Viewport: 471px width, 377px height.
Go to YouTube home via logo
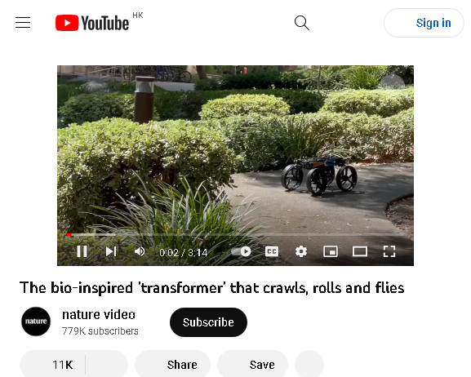pyautogui.click(x=92, y=23)
